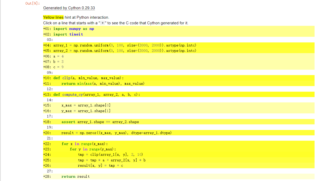The width and height of the screenshot is (322, 181).
Task: Expand line +28 return result
Action: [x=179, y=176]
